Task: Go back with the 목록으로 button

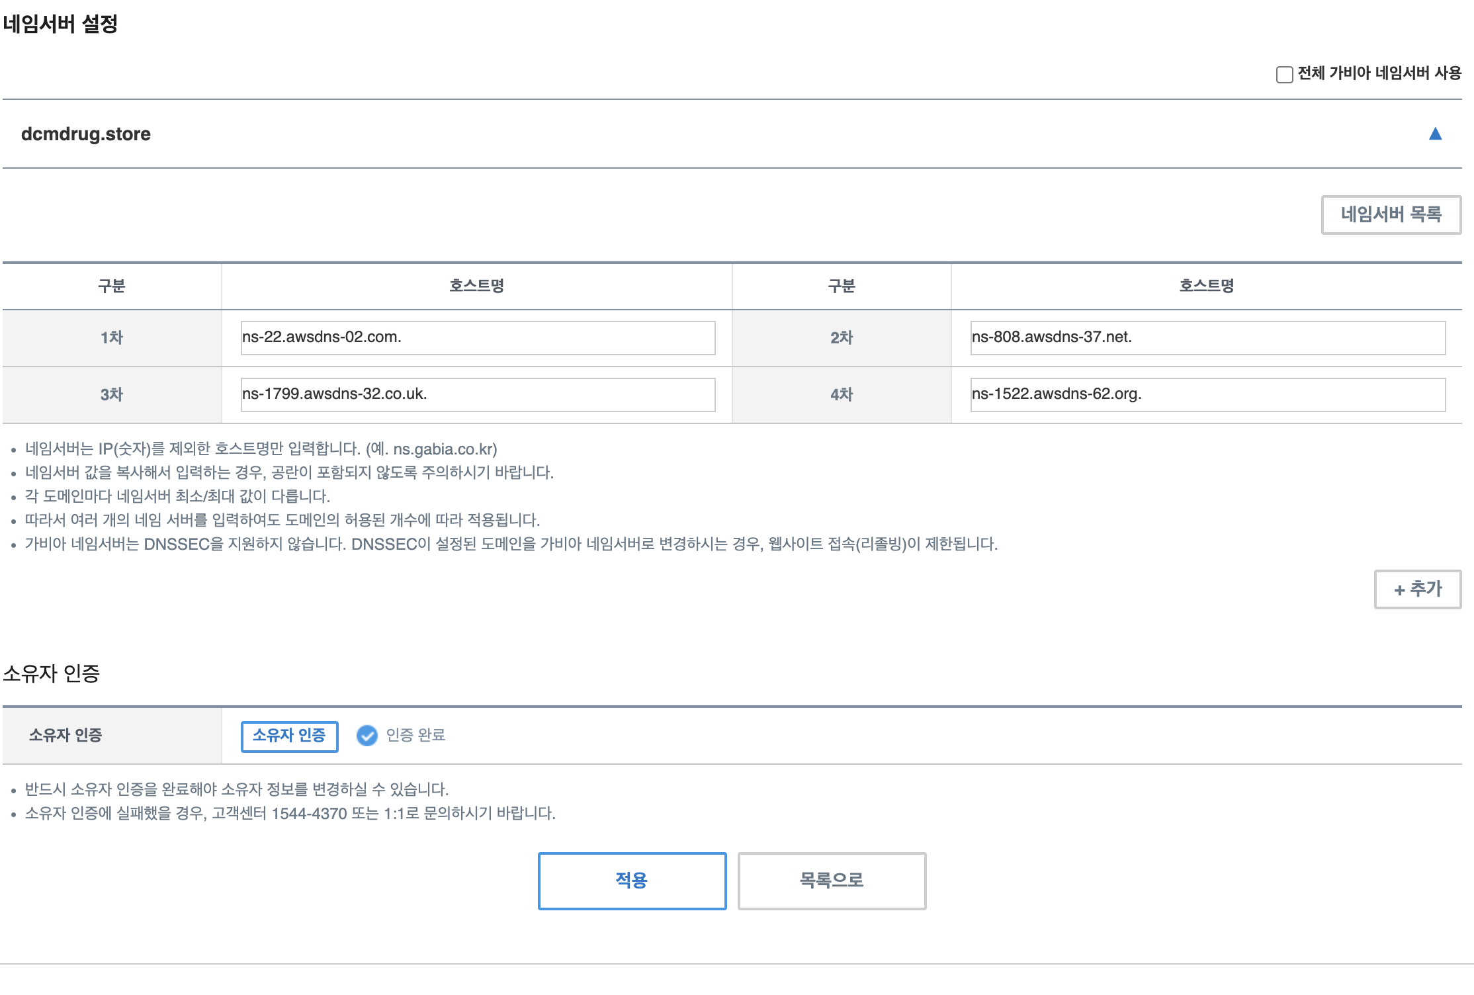Action: pyautogui.click(x=832, y=881)
